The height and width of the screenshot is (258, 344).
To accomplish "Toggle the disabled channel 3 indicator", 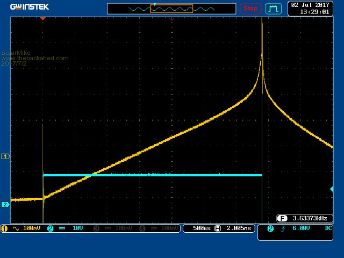I will 113,228.
